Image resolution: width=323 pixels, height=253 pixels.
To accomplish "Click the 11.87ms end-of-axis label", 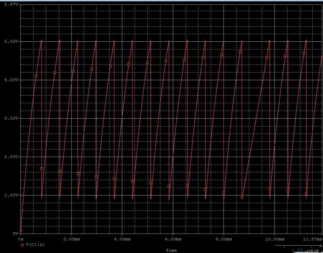I will click(x=312, y=239).
